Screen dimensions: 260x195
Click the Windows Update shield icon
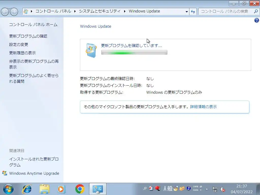(x=91, y=51)
